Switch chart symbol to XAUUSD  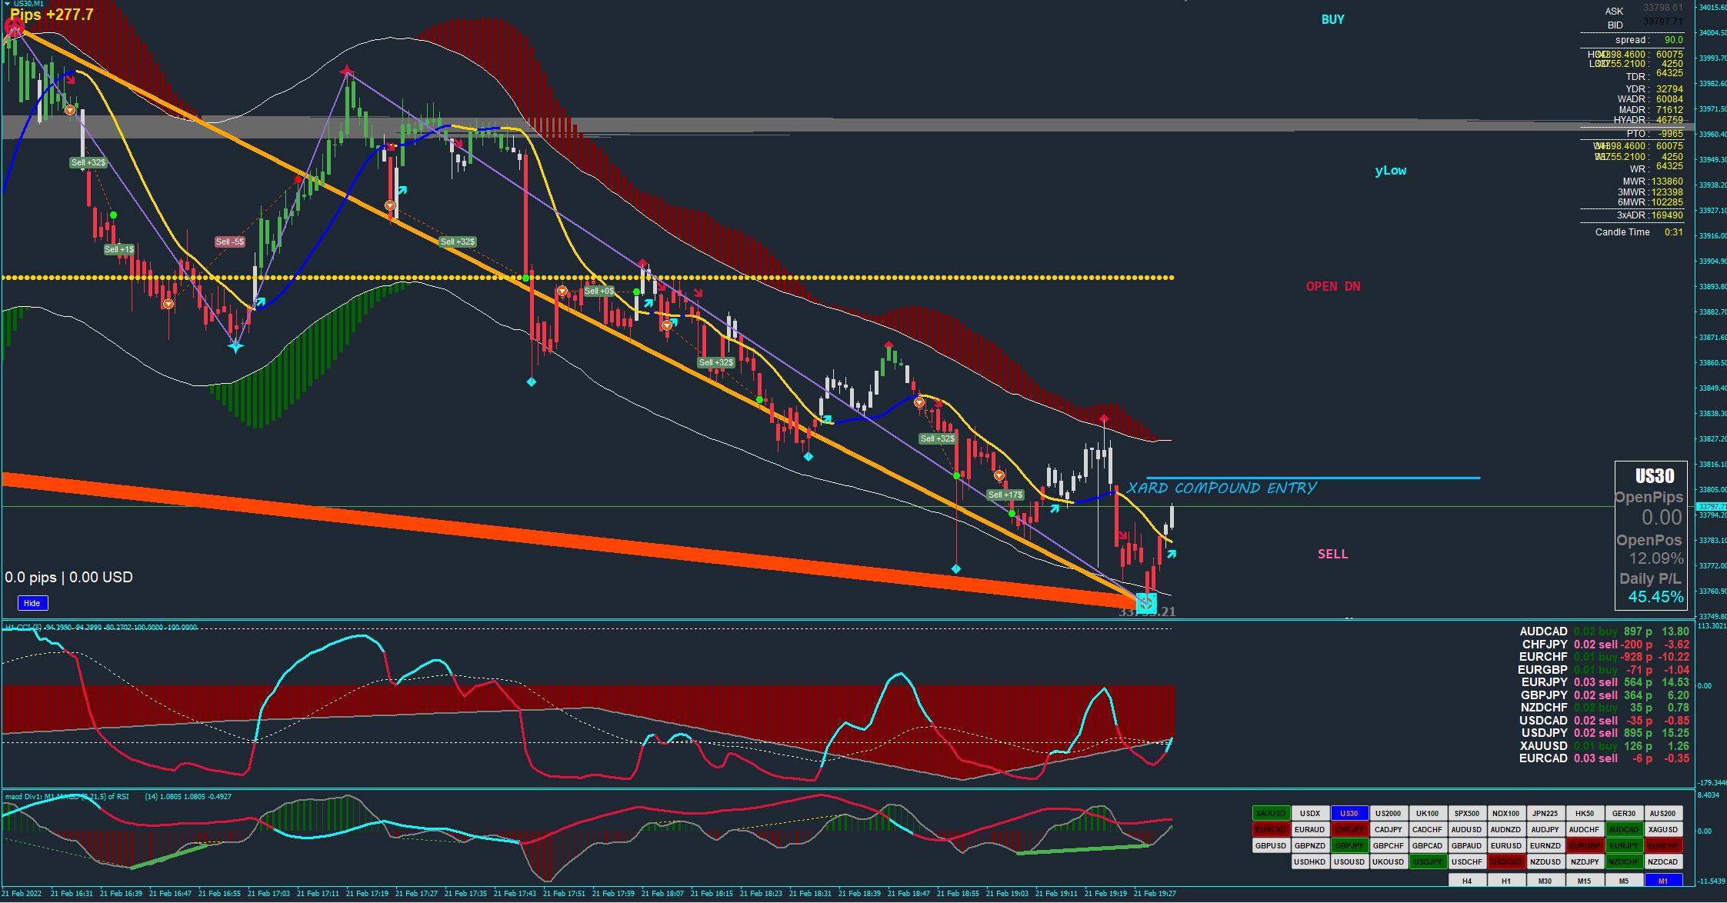[x=1270, y=813]
